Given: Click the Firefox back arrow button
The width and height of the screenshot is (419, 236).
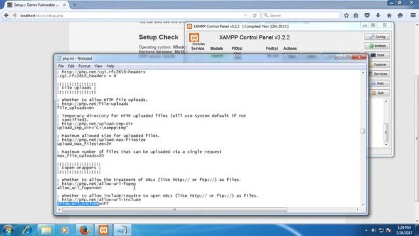Looking at the screenshot, I should 6,16.
